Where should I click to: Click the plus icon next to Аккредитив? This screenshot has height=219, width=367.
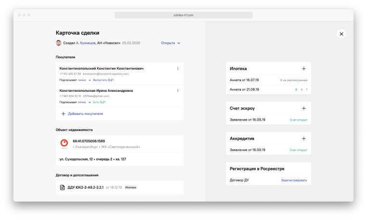click(x=304, y=138)
